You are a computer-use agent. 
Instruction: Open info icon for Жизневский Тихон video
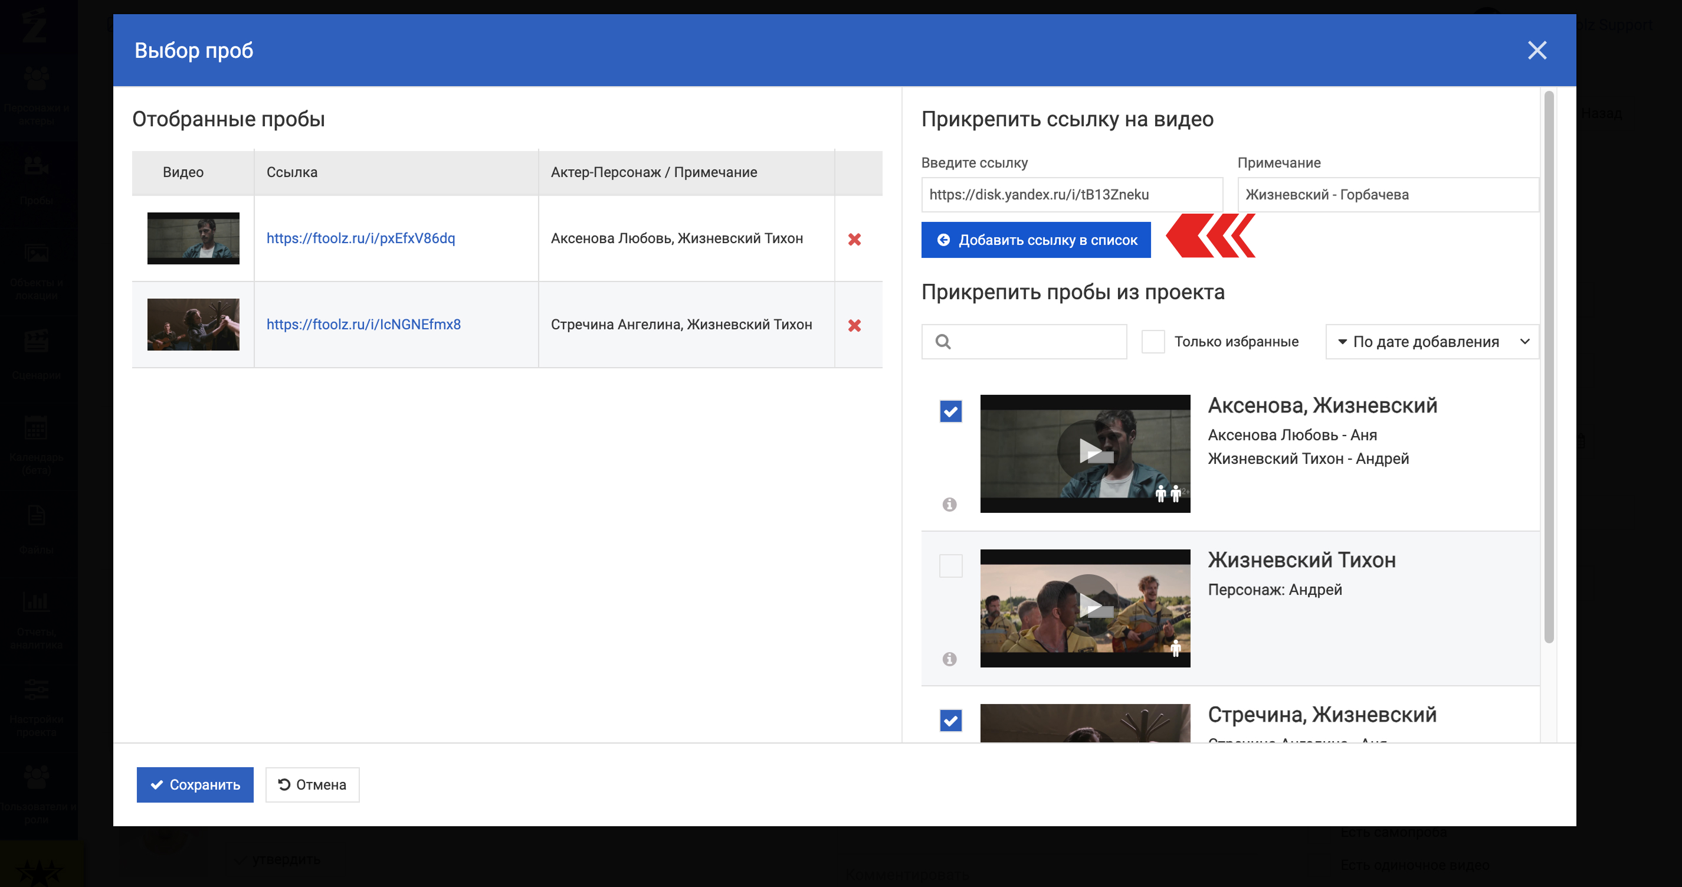tap(949, 659)
